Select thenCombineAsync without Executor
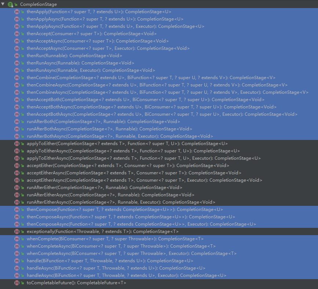Viewport: 318px width, 289px height. [157, 85]
